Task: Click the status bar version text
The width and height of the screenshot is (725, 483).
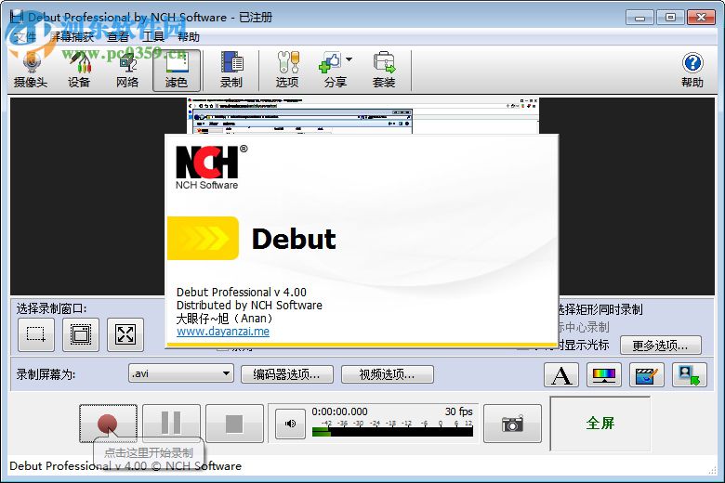Action: [125, 466]
